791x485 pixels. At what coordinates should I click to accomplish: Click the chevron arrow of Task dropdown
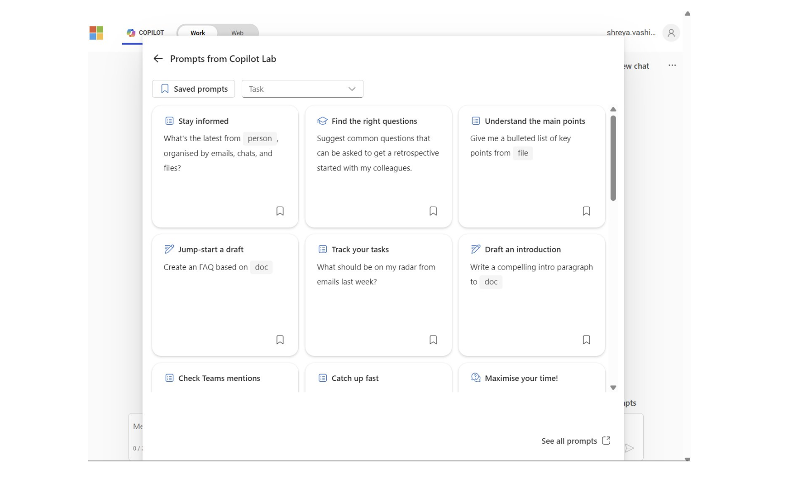click(x=352, y=89)
